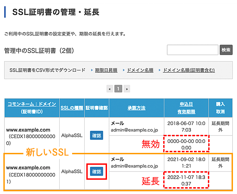Sort by 有効期限 column header
This screenshot has width=237, height=194.
pyautogui.click(x=186, y=111)
